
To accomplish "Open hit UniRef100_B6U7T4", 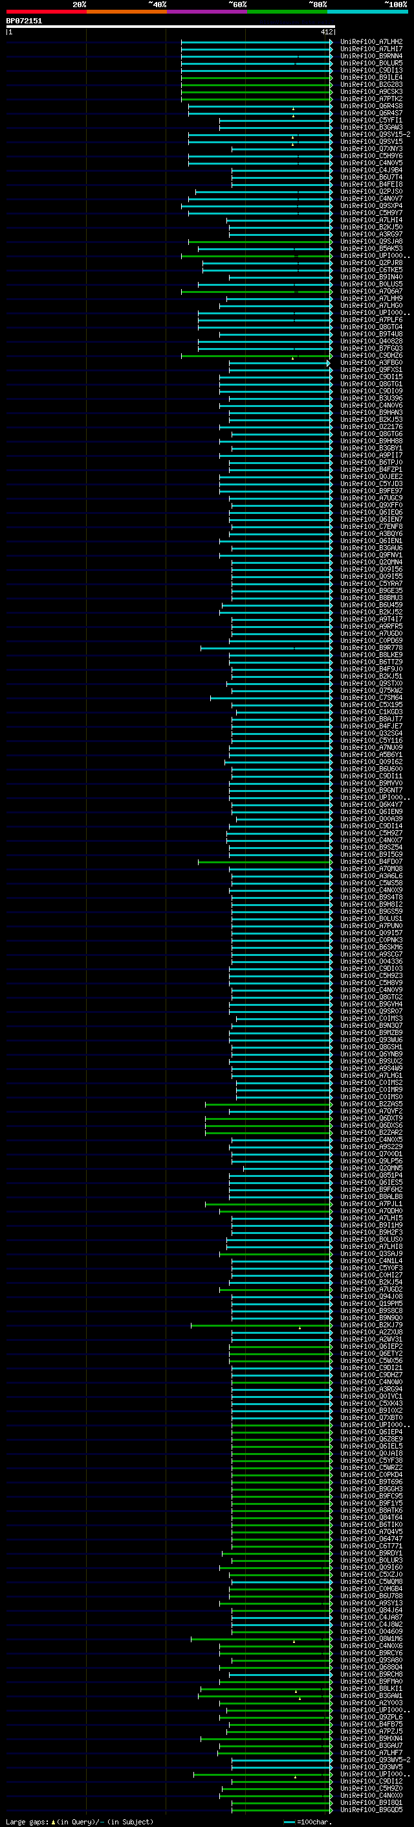I will (x=371, y=178).
